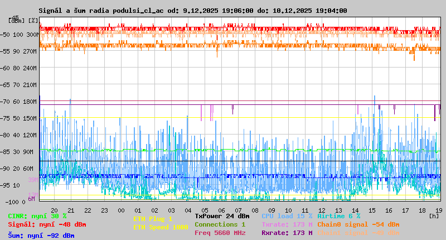Click the Connections 1 legend label
The image size is (446, 240).
[x=220, y=224]
